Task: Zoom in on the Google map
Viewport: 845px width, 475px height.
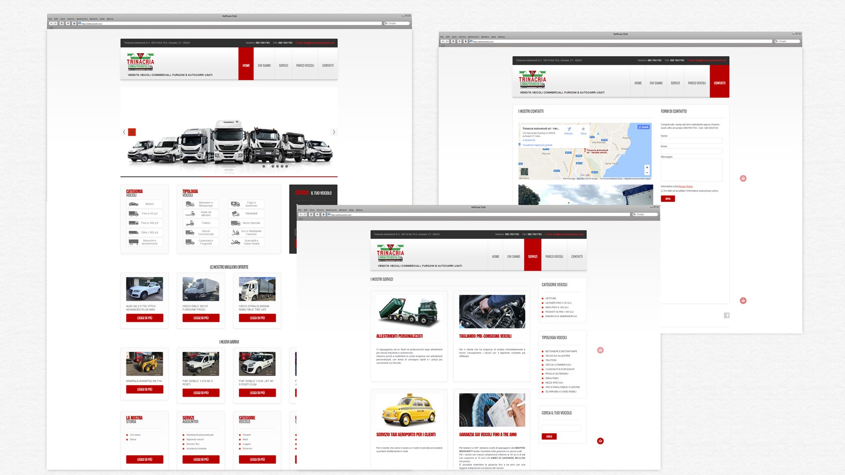Action: coord(647,168)
